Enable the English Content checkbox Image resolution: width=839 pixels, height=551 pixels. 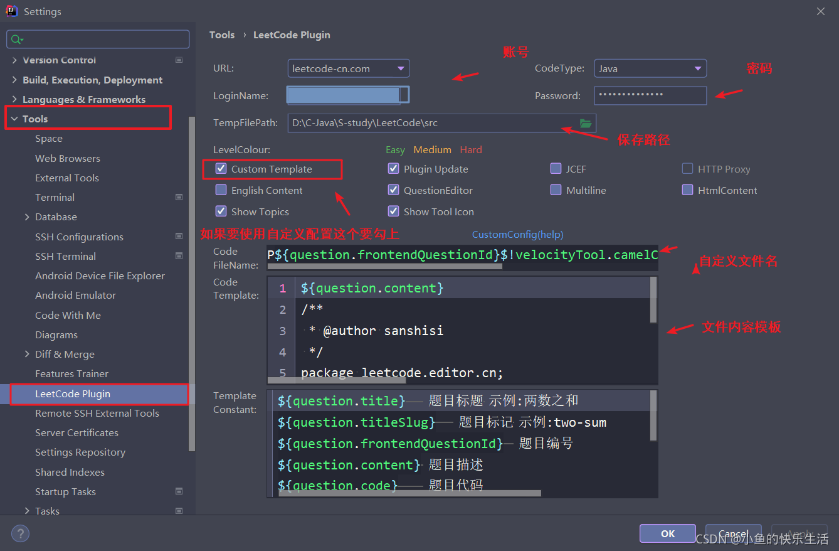pos(221,190)
